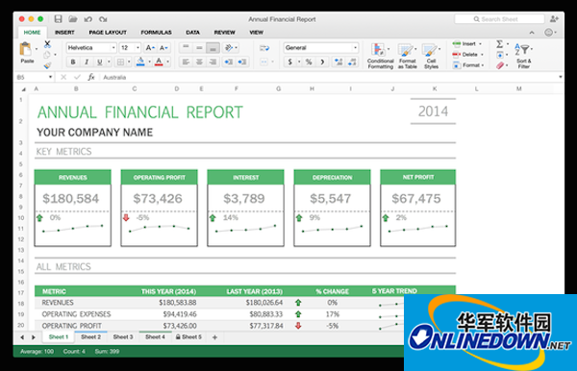577x371 pixels.
Task: Expand the Delete cells dropdown
Action: coord(482,55)
